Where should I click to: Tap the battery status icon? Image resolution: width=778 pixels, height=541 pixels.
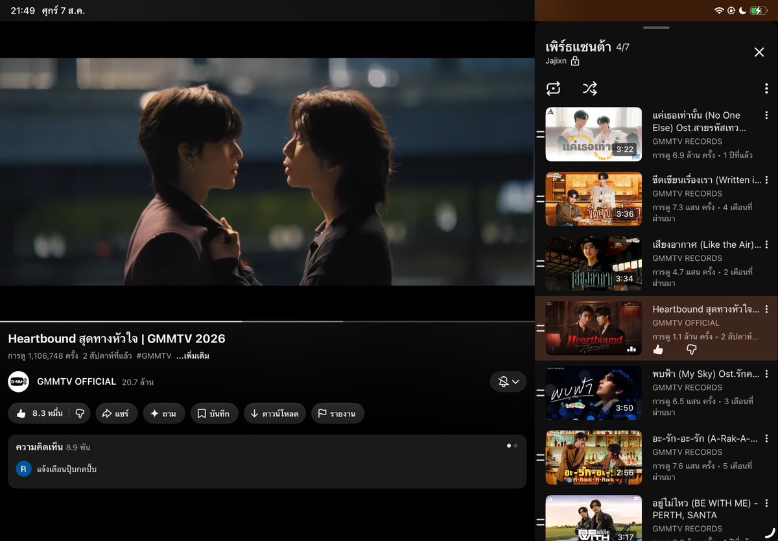tap(759, 10)
